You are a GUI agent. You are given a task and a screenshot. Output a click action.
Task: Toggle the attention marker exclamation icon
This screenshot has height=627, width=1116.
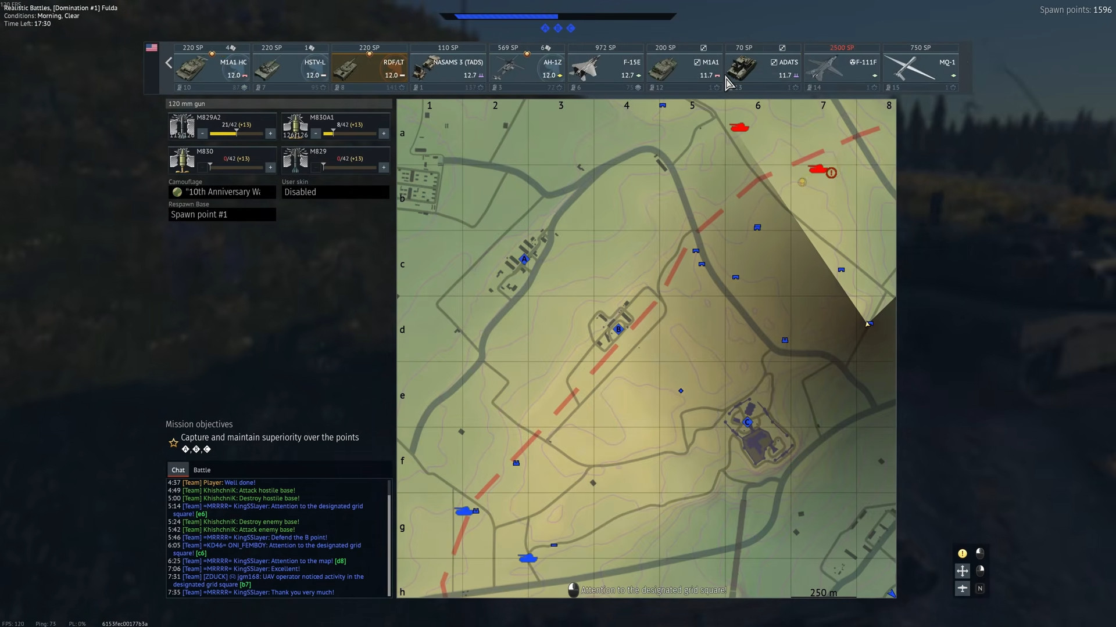(962, 553)
